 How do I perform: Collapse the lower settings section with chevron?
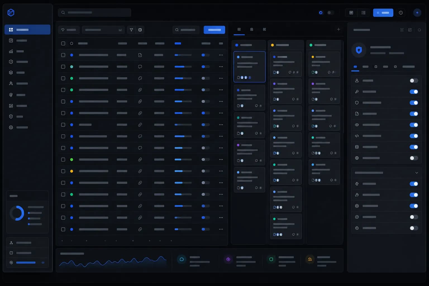[x=416, y=173]
